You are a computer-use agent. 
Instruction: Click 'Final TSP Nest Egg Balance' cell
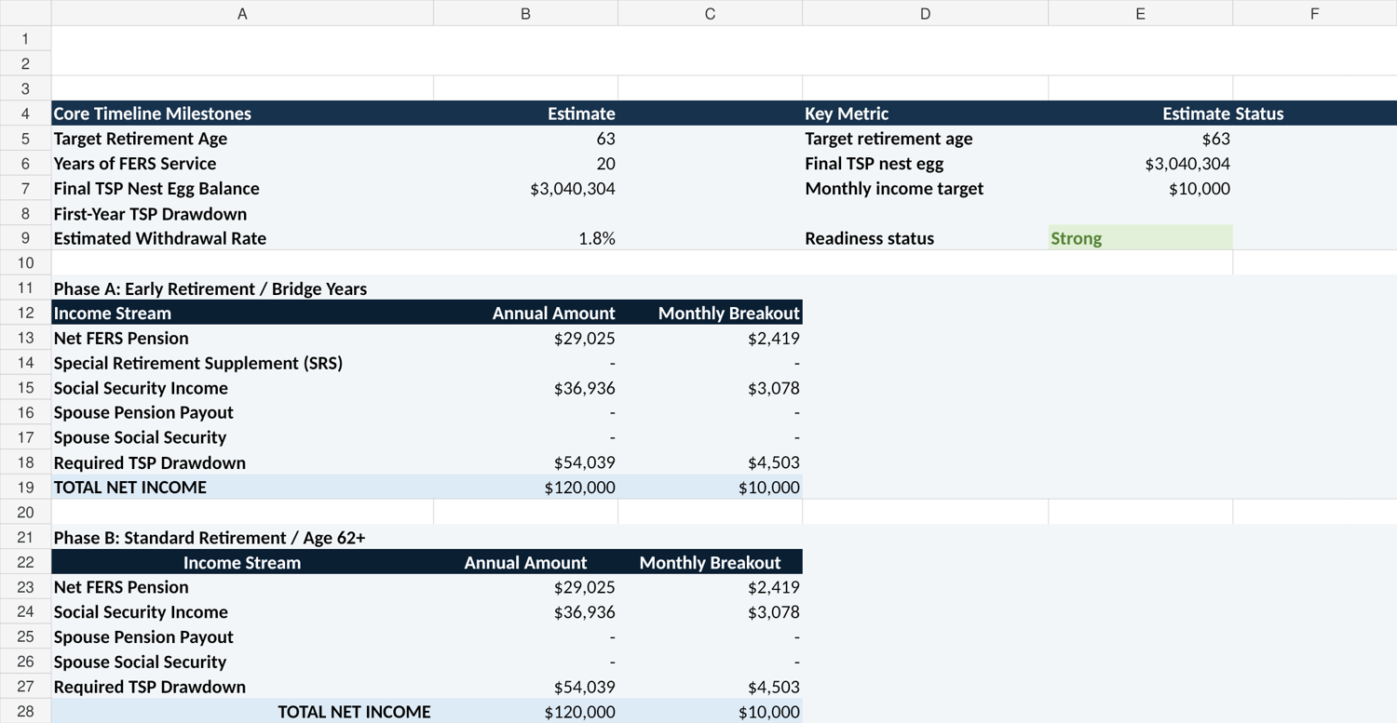pos(242,188)
